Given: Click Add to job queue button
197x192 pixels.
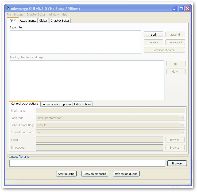Looking at the screenshot, I should (x=126, y=174).
